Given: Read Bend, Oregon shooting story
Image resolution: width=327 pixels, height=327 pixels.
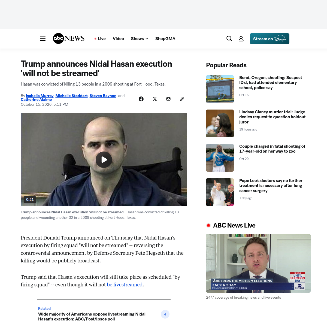Looking at the screenshot, I should pos(271,83).
